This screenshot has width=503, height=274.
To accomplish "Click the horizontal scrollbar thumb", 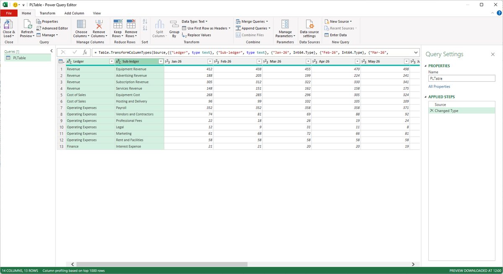I will click(161, 264).
